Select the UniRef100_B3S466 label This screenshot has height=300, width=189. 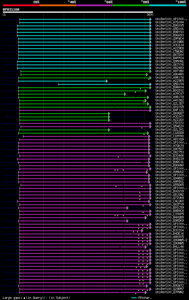pyautogui.click(x=170, y=156)
